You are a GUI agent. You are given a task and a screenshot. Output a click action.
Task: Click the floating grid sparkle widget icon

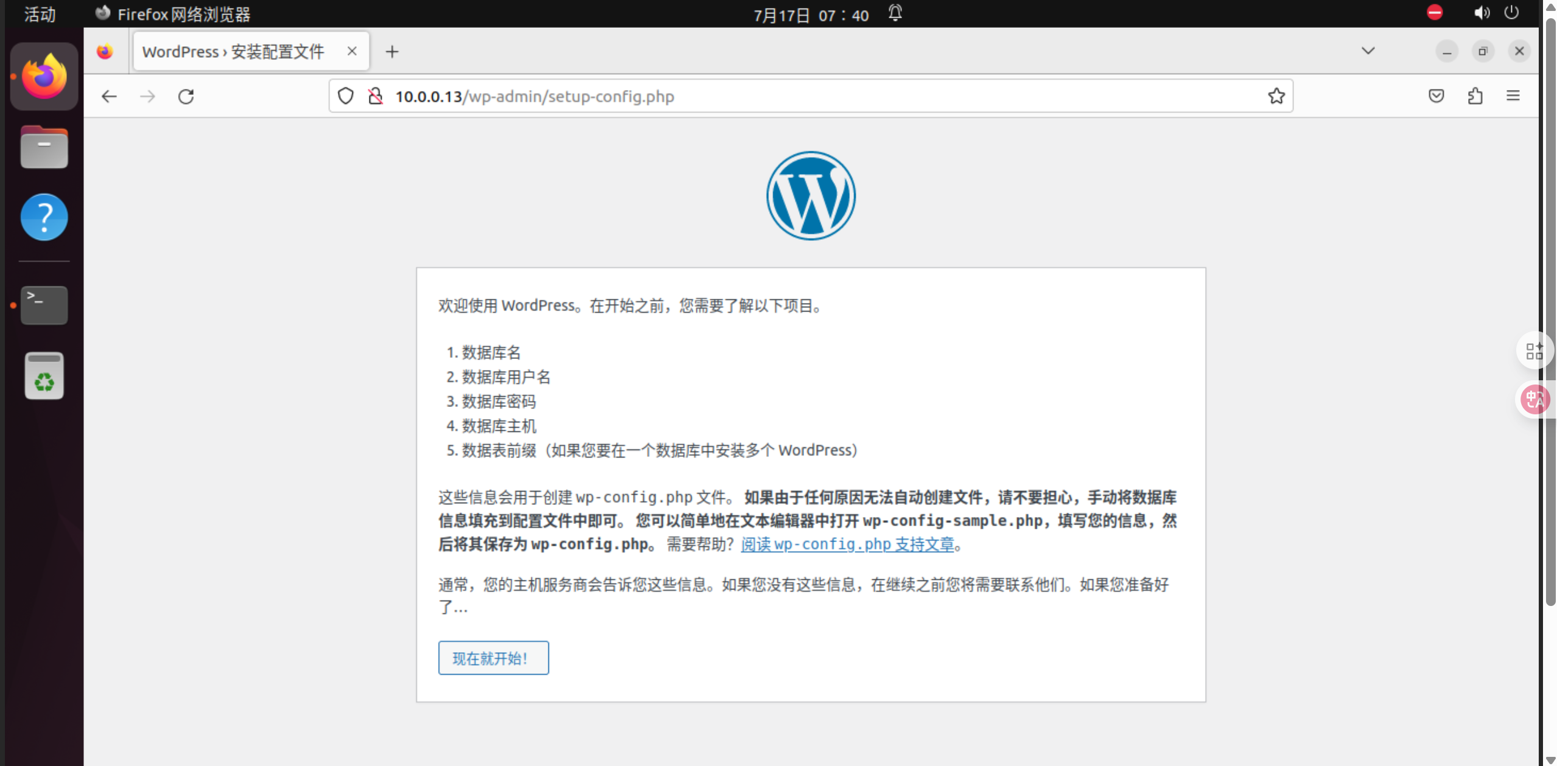click(1534, 351)
